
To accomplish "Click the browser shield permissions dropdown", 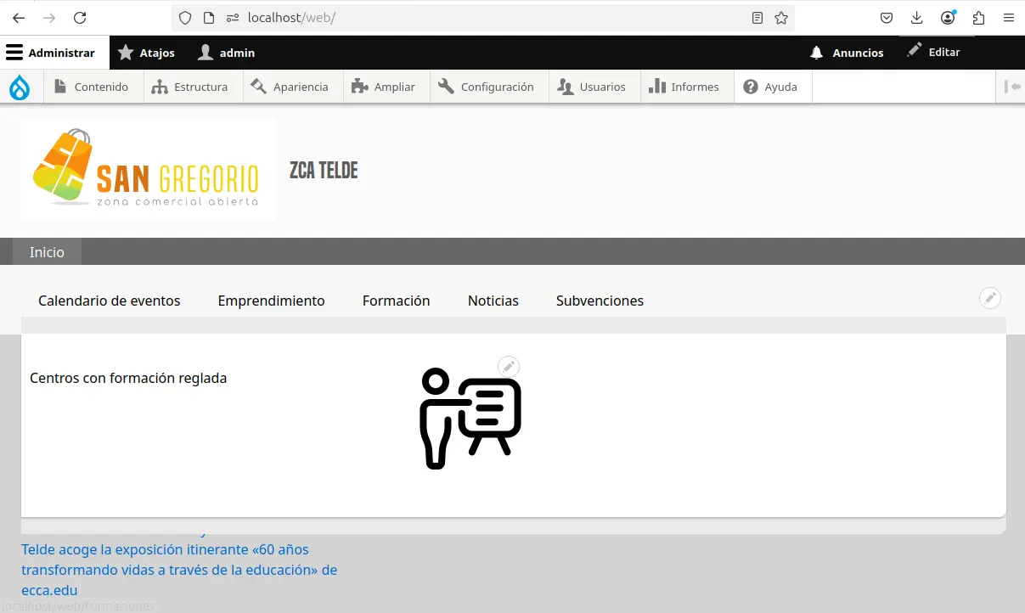I will (x=183, y=17).
